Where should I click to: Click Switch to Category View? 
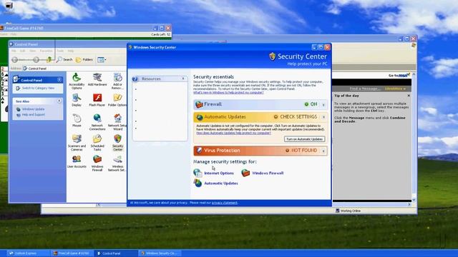[38, 88]
